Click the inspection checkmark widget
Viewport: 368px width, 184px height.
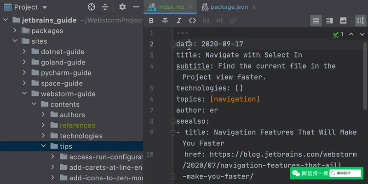(x=338, y=34)
